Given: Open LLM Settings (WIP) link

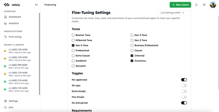Looking at the screenshot, I should tap(172, 13).
